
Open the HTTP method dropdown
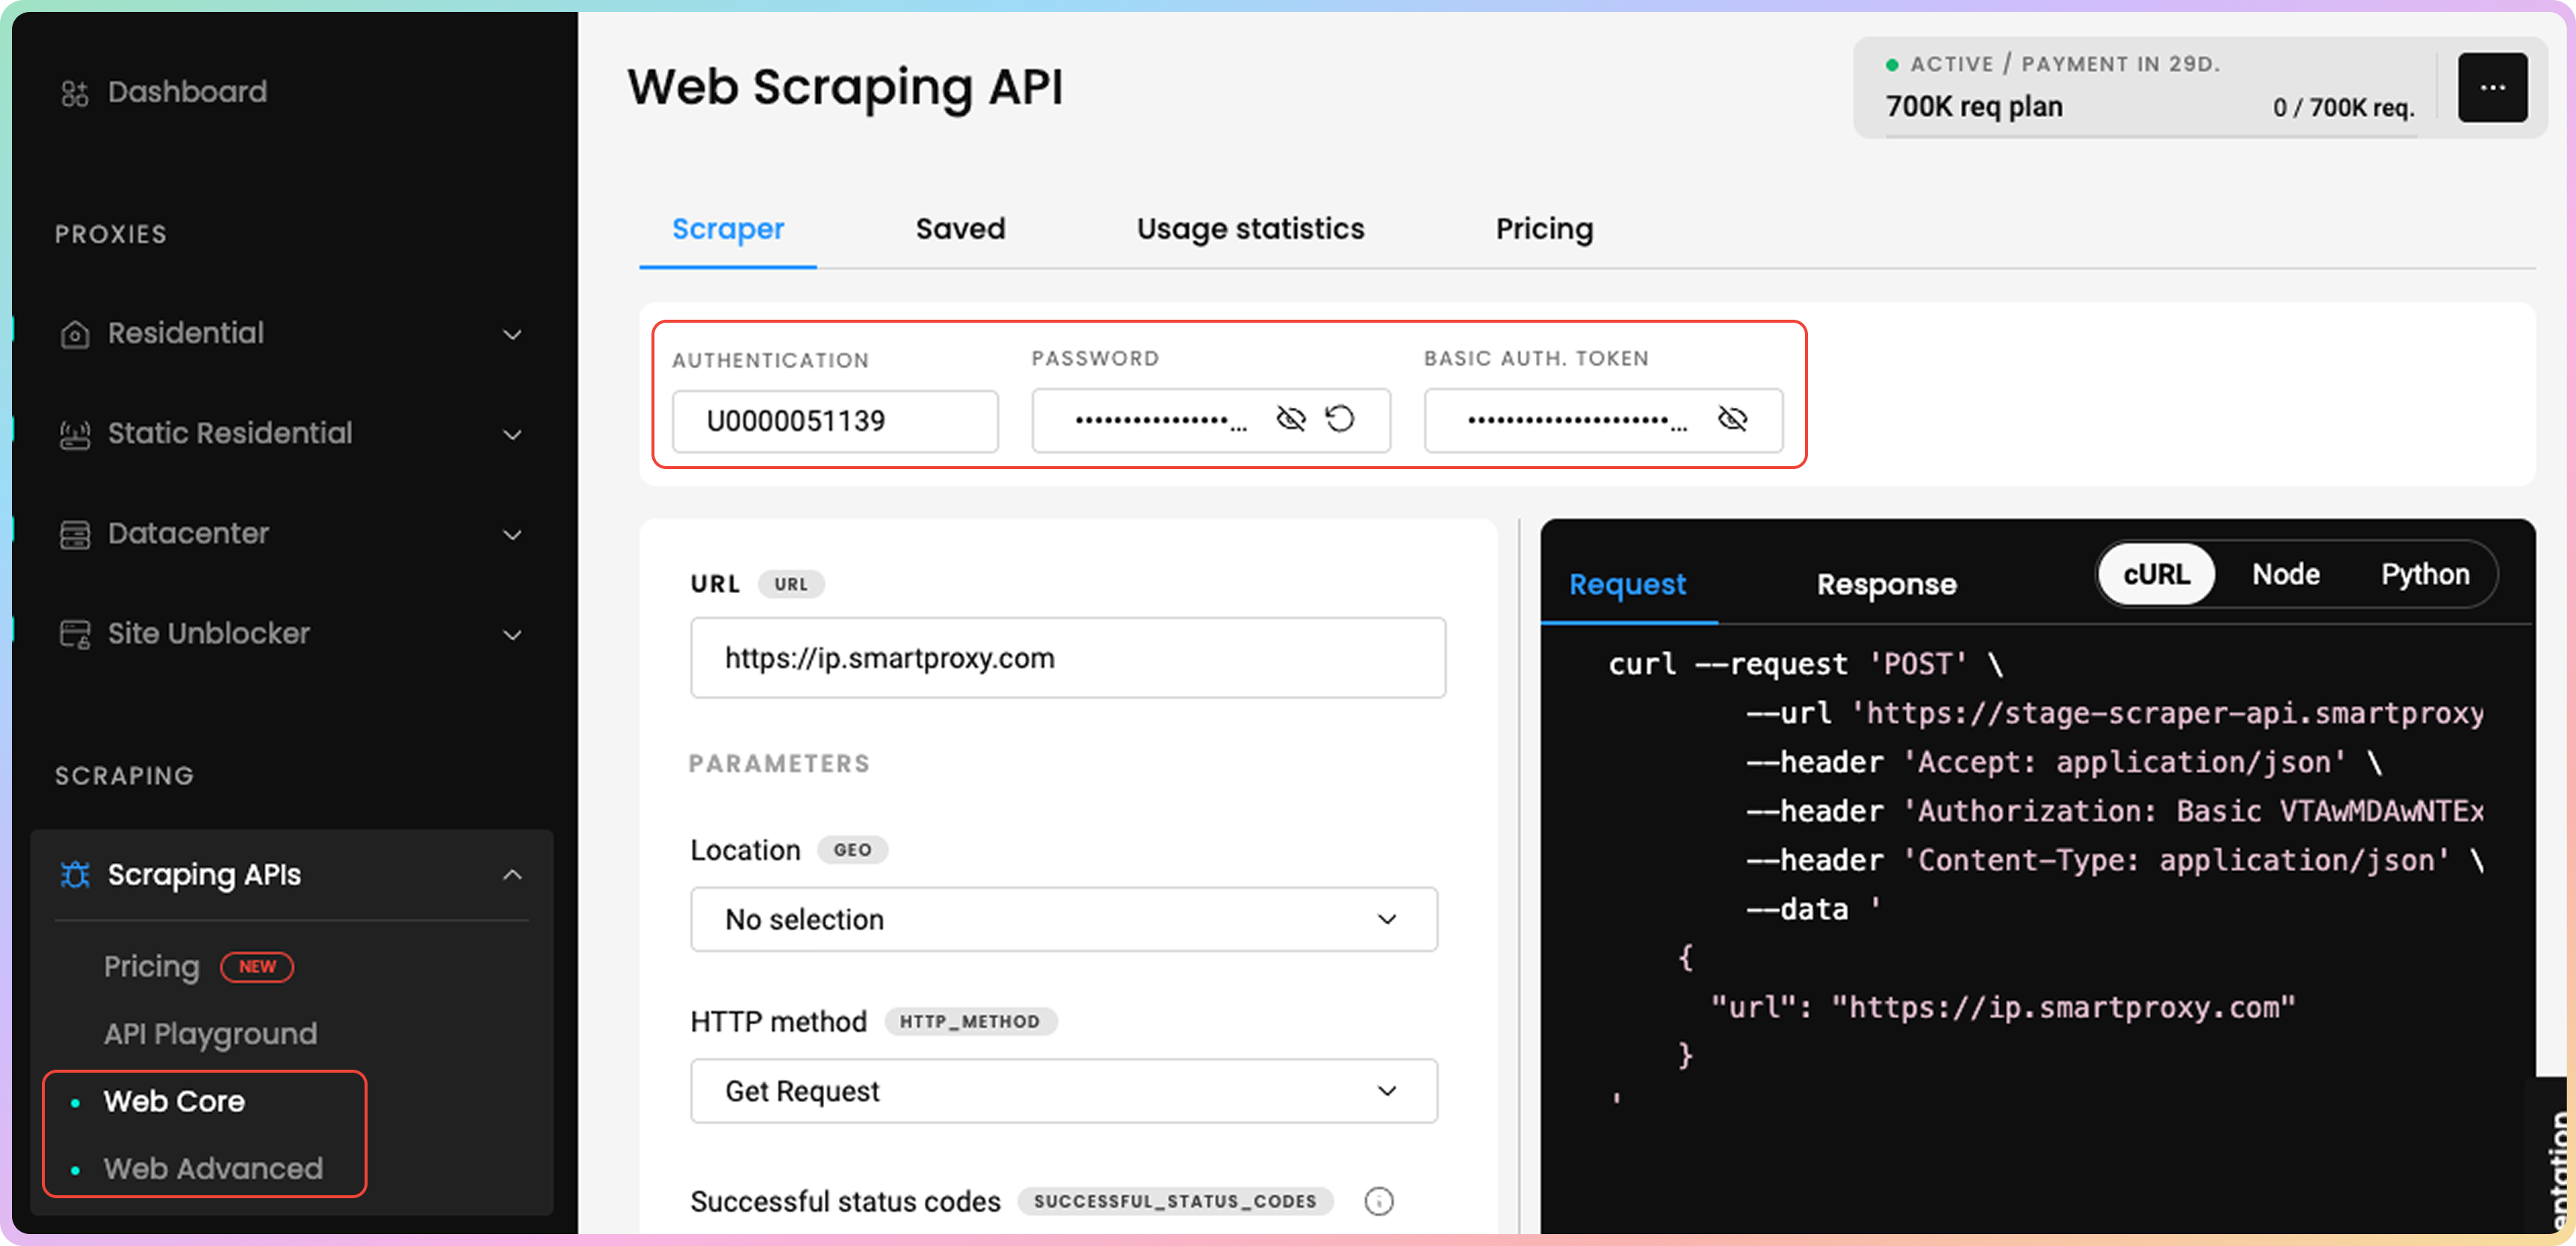click(x=1064, y=1091)
